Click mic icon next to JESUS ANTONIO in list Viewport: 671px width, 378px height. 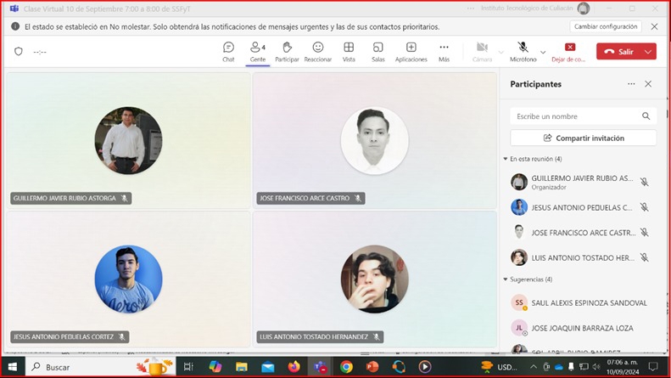[x=645, y=207]
